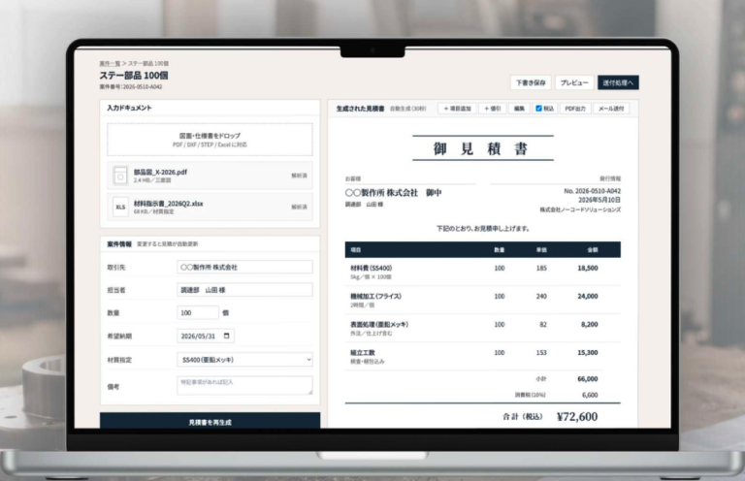The width and height of the screenshot is (745, 481).
Task: Open the 材質指定 dropdown SS400(亜鉛メッキ)
Action: (x=244, y=360)
